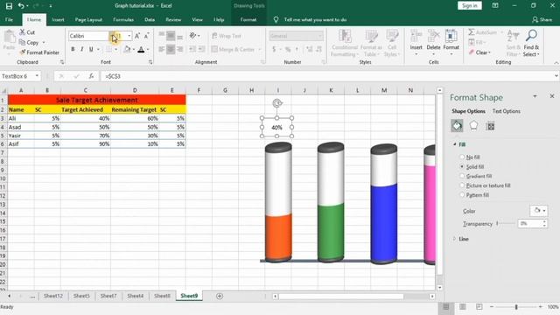
Task: Open the Font name Calibri dropdown
Action: pos(111,36)
